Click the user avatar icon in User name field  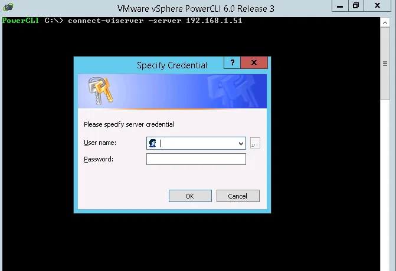152,143
